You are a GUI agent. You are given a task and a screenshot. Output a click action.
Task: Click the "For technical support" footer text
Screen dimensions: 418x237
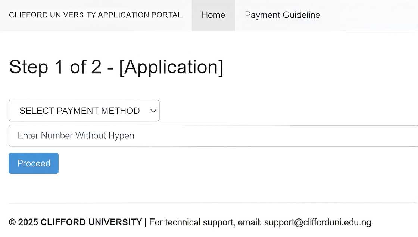tap(191, 222)
